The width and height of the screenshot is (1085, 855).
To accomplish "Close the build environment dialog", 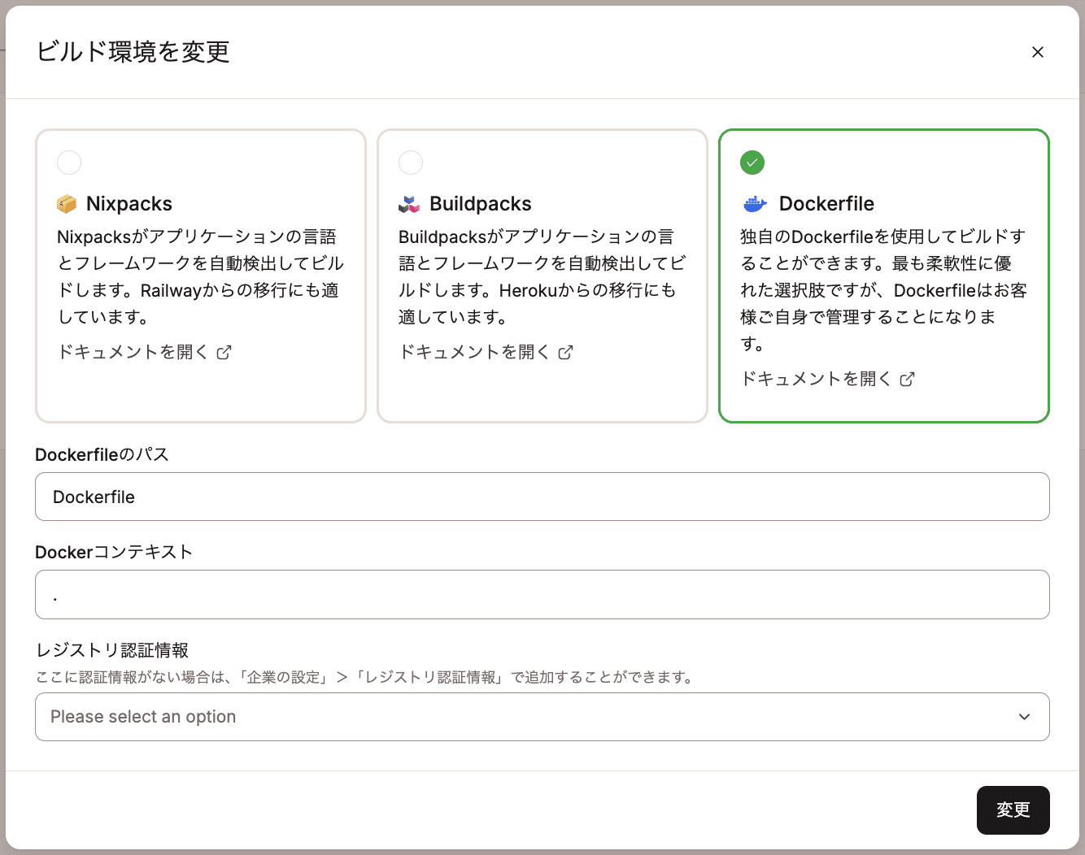I will (x=1037, y=52).
